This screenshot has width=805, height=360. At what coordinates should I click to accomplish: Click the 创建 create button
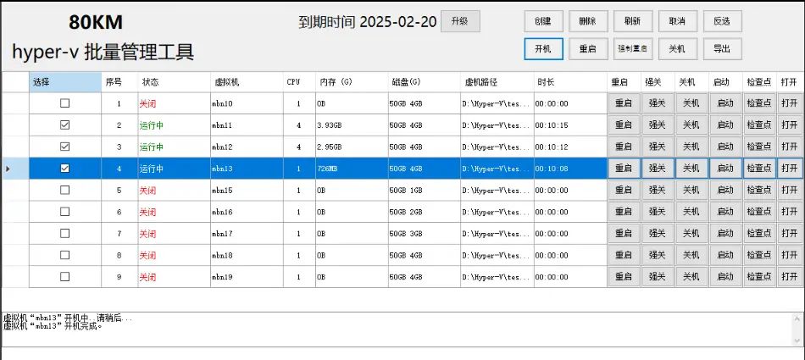click(543, 21)
